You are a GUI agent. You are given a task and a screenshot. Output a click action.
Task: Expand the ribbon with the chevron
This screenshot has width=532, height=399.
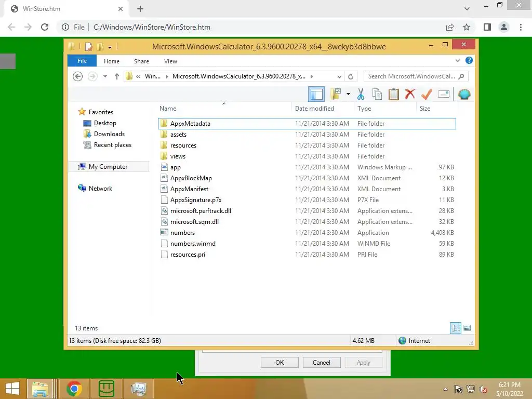click(x=457, y=60)
